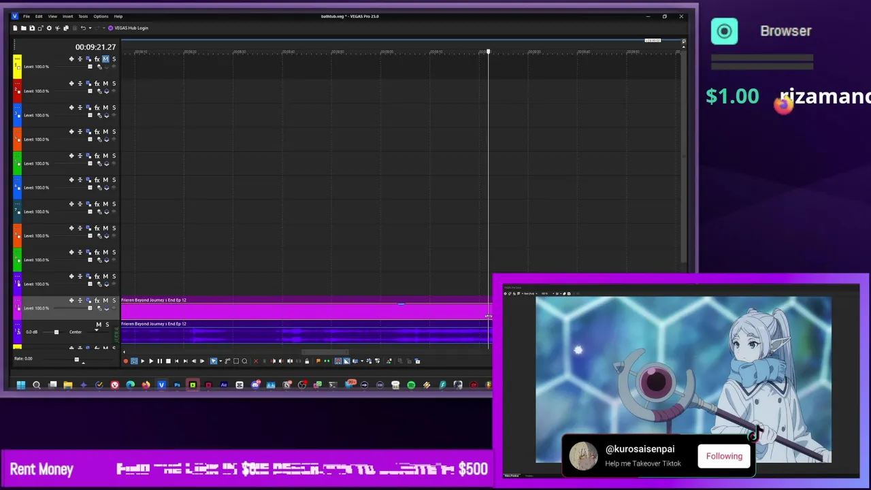The height and width of the screenshot is (490, 871).
Task: Insert a region with the green icon
Action: pyautogui.click(x=327, y=361)
